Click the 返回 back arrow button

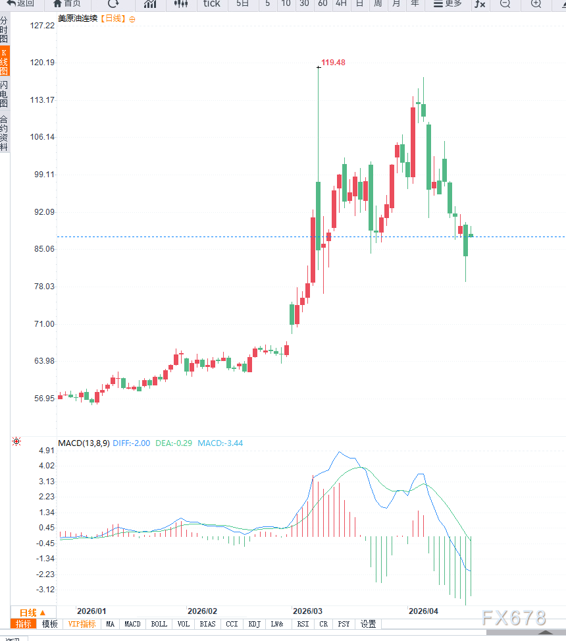[x=20, y=3]
